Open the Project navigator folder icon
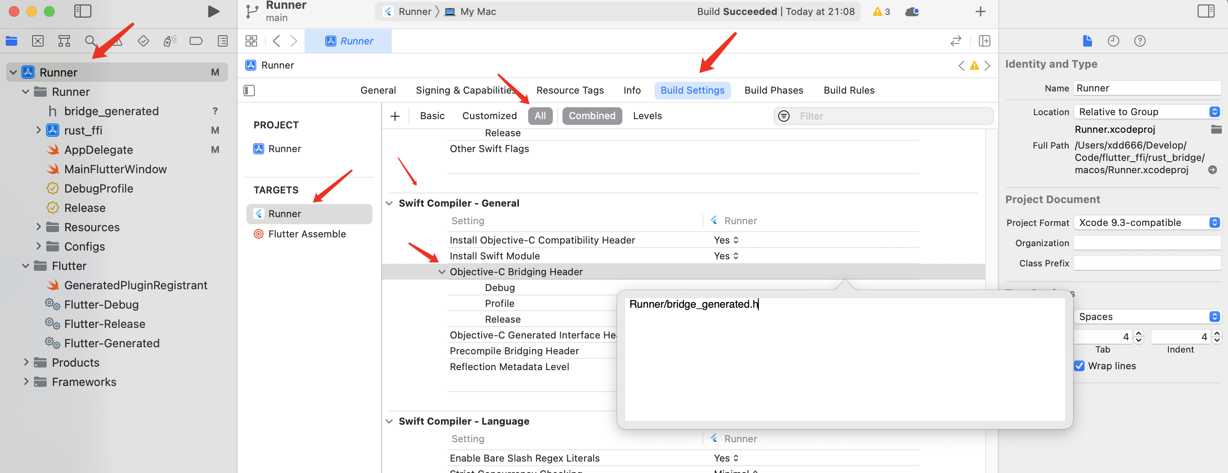 (x=11, y=41)
